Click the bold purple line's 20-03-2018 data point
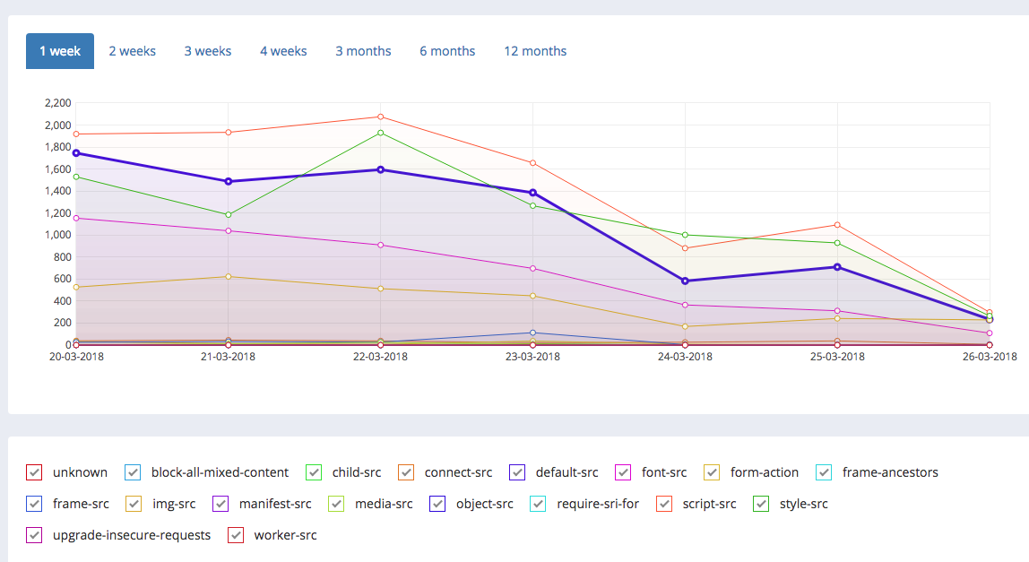 coord(76,153)
